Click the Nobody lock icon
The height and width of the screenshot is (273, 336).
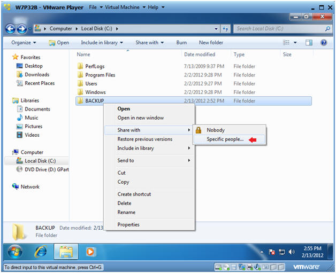(x=198, y=130)
